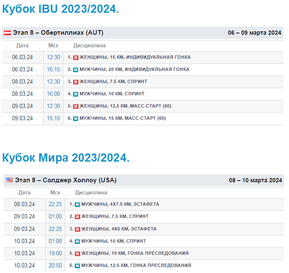The width and height of the screenshot is (289, 273).
Task: Open Этап 8 – Солджер Холлоу (USA) header
Action: (66, 180)
